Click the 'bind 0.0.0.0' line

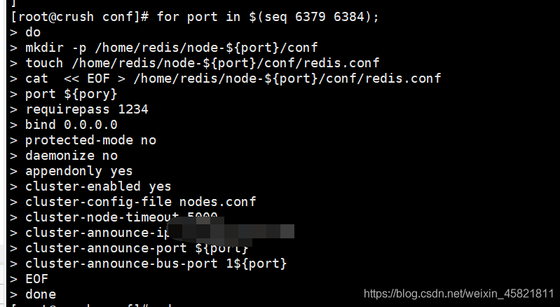coord(71,125)
